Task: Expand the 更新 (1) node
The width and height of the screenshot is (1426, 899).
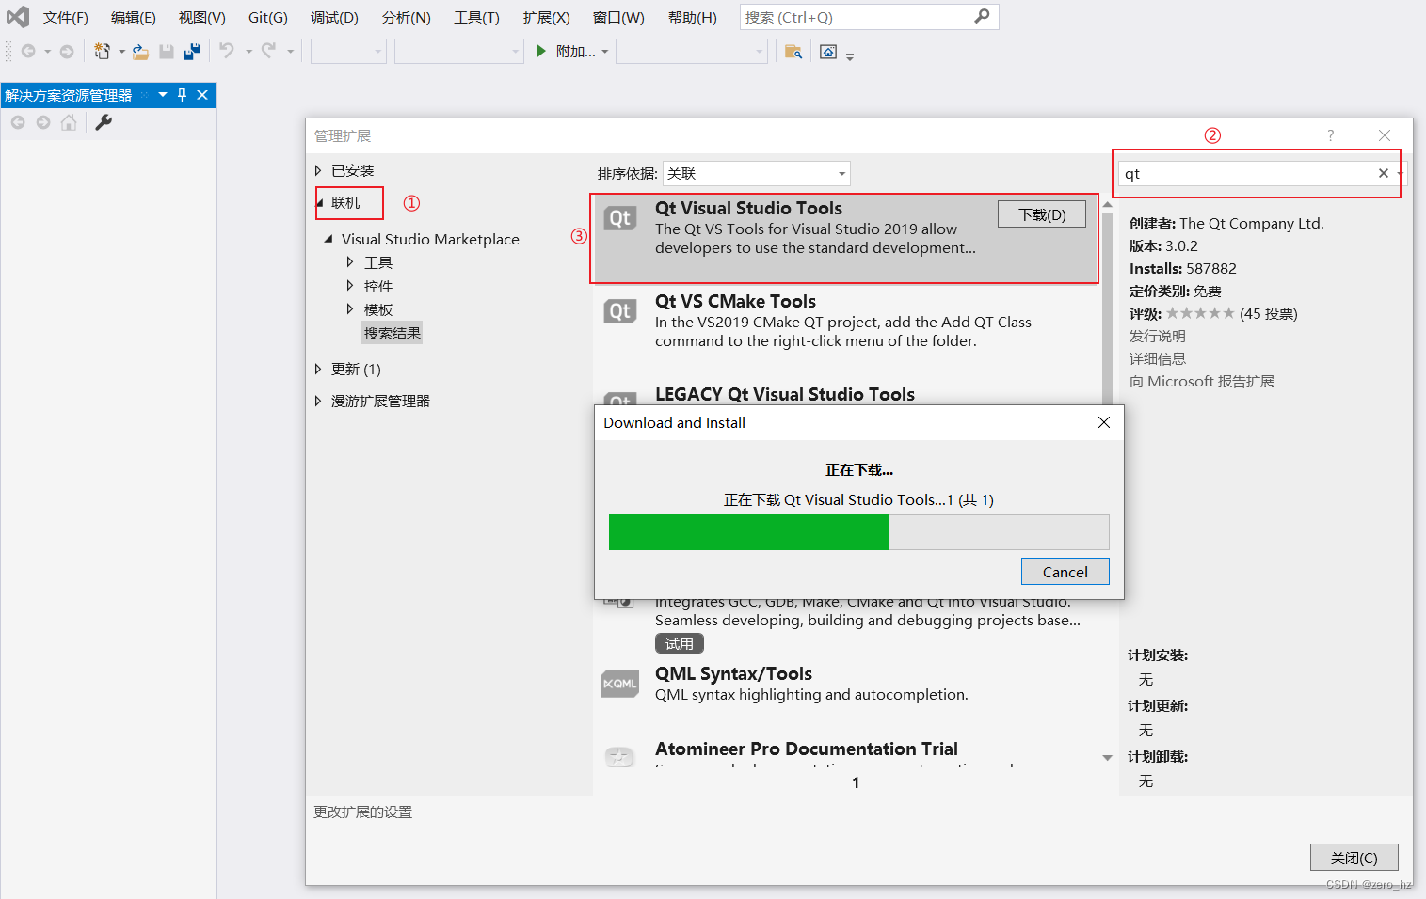Action: coord(318,369)
